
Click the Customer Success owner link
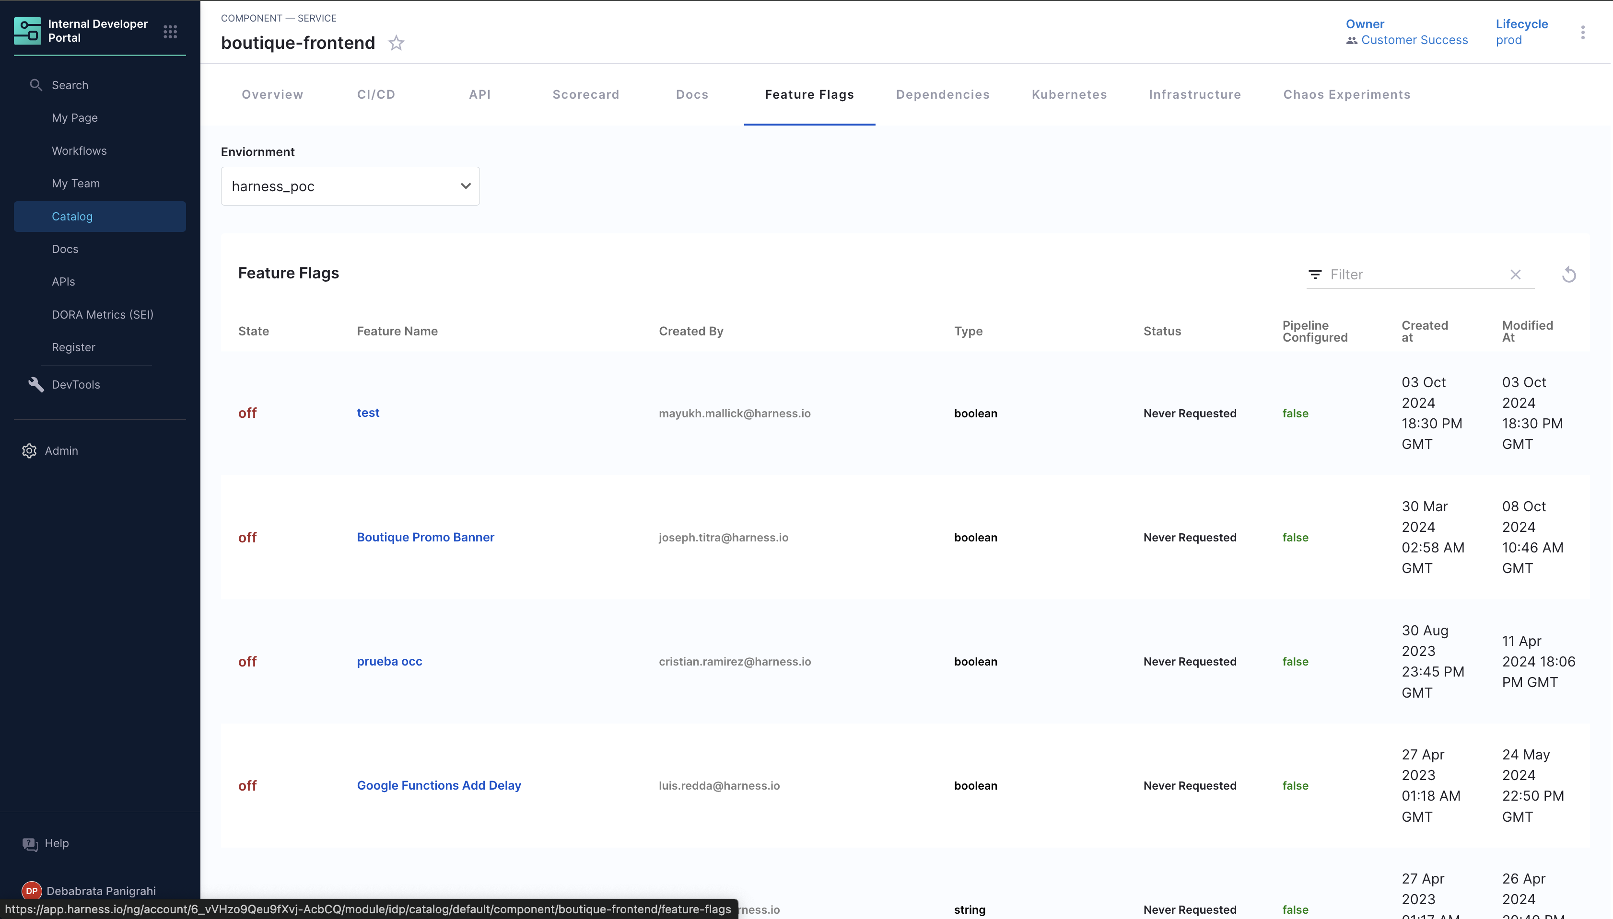point(1414,40)
